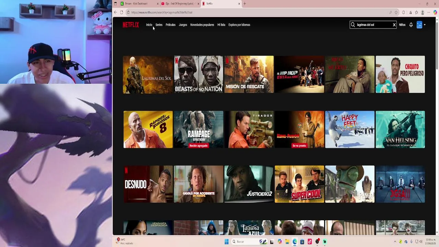
Task: Open a new browser tab
Action: [245, 3]
